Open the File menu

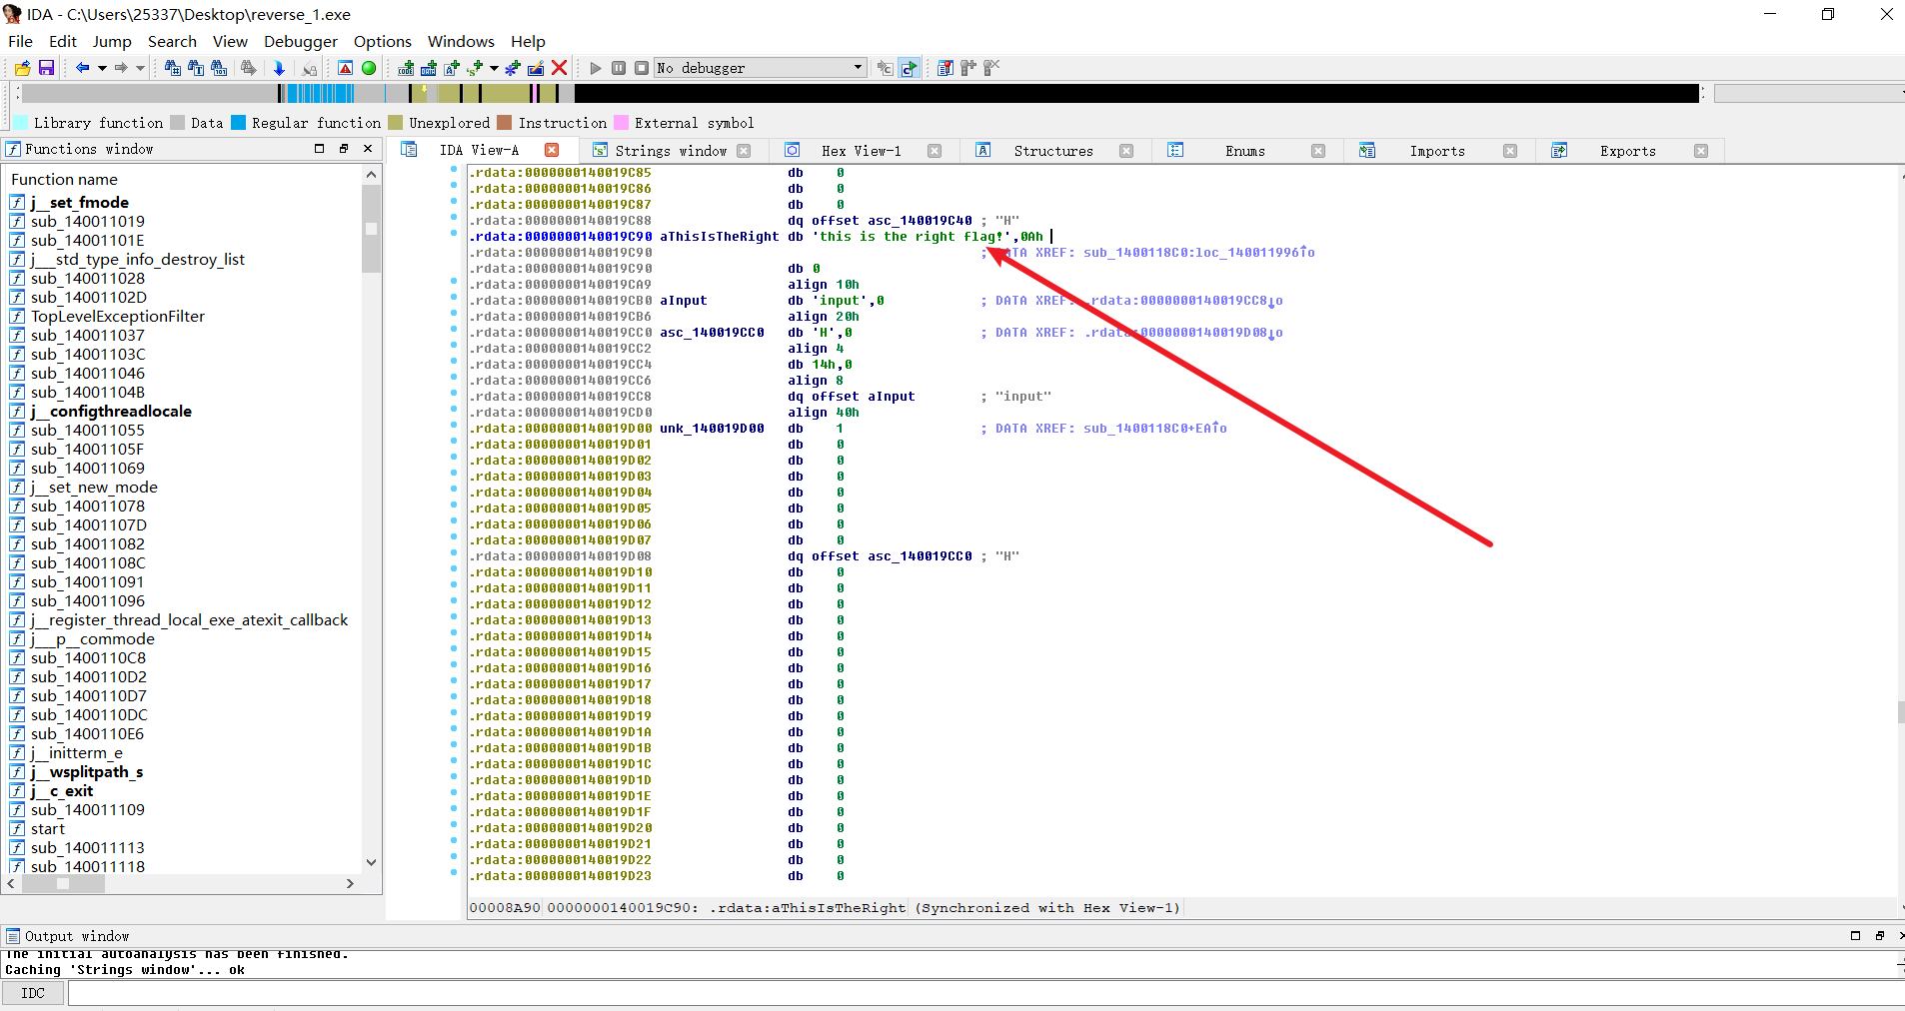[x=20, y=41]
